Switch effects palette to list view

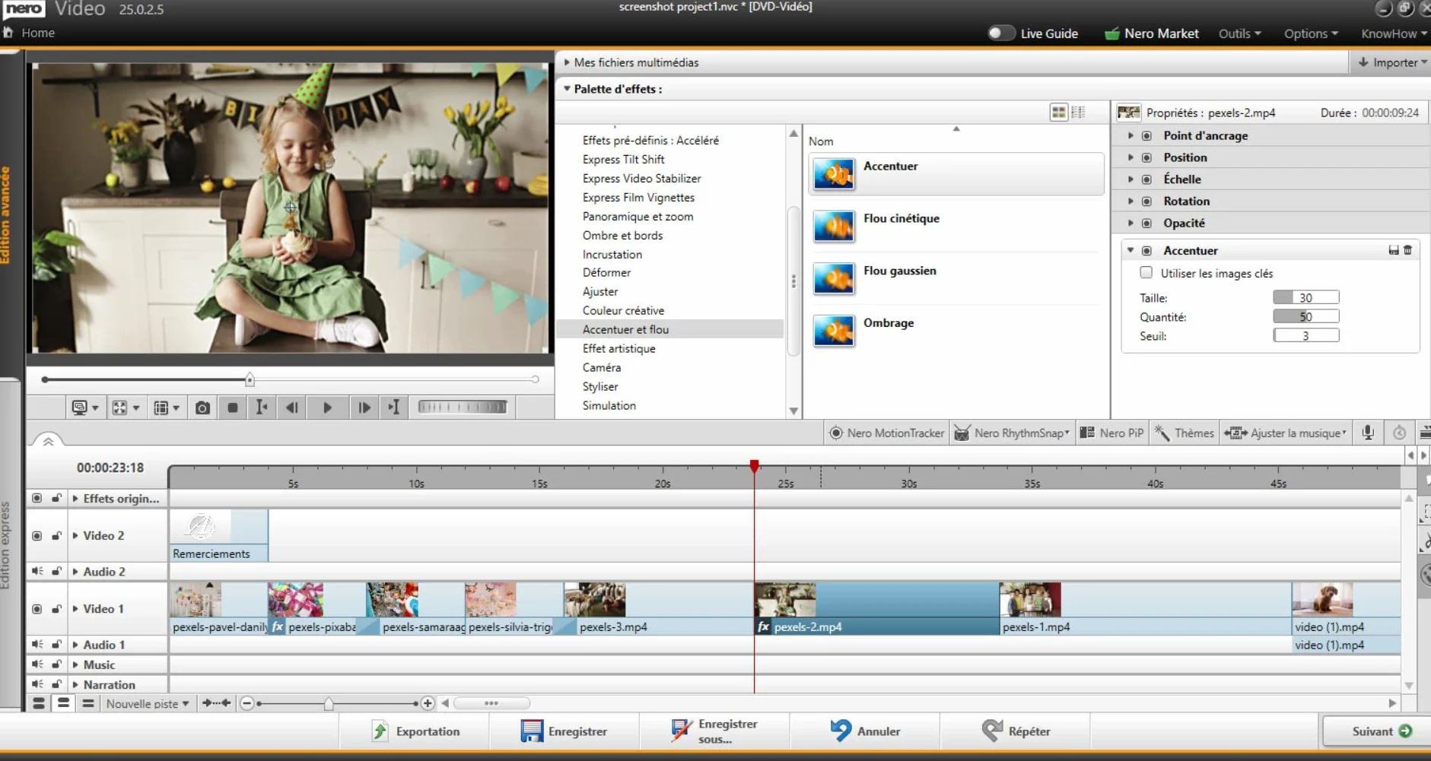(x=1078, y=113)
